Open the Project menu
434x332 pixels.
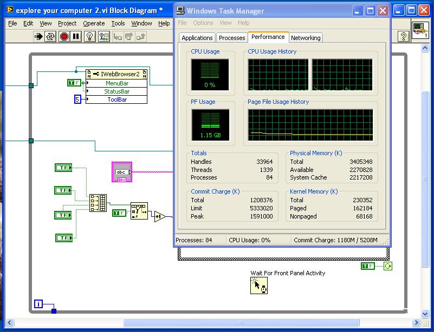(x=67, y=23)
